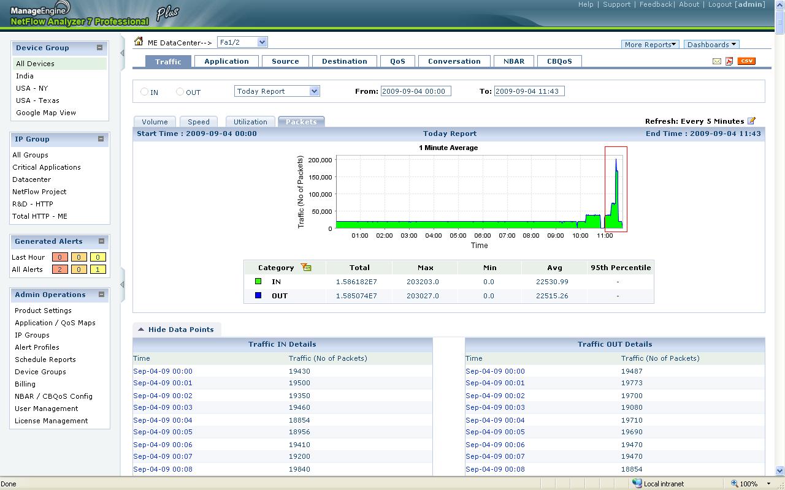Open the About link
This screenshot has width=785, height=490.
tap(689, 4)
